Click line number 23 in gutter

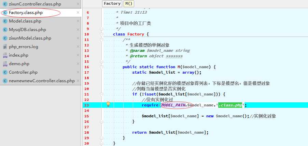pos(87,105)
